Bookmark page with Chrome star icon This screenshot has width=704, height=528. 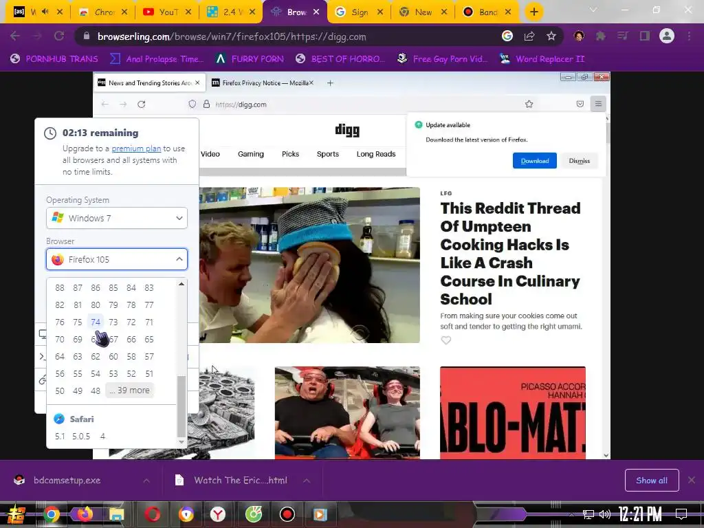click(x=551, y=36)
